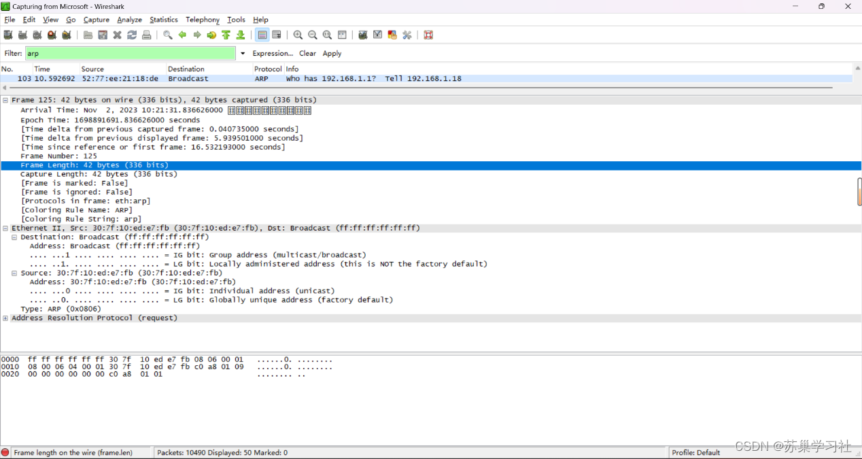Zoom in the packet text
862x459 pixels.
click(298, 35)
